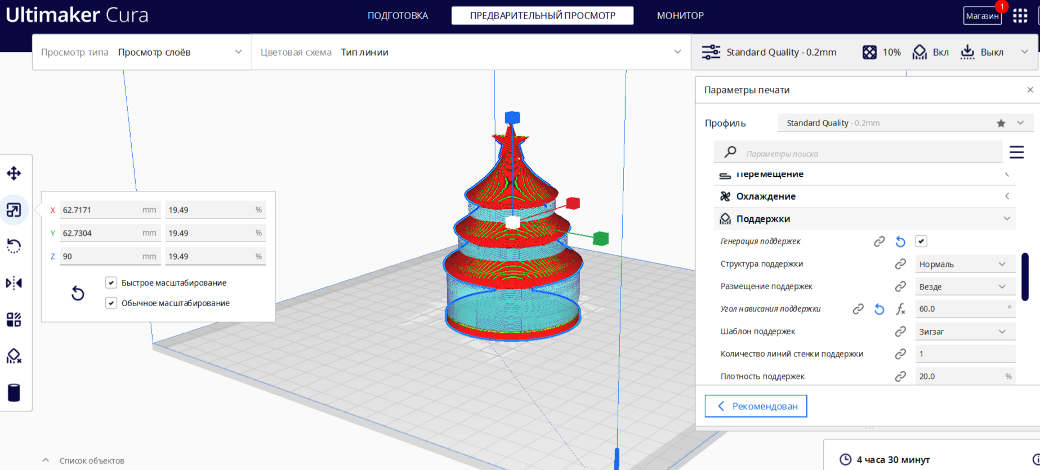Screen dimensions: 1040x470
Task: Click the cylinder custom supports tool icon
Action: tap(14, 392)
